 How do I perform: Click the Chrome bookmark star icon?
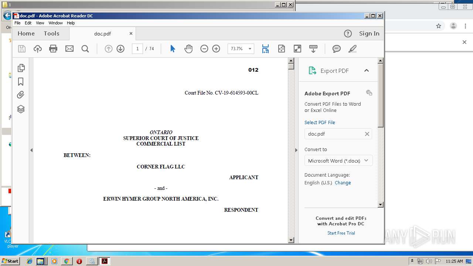439,26
